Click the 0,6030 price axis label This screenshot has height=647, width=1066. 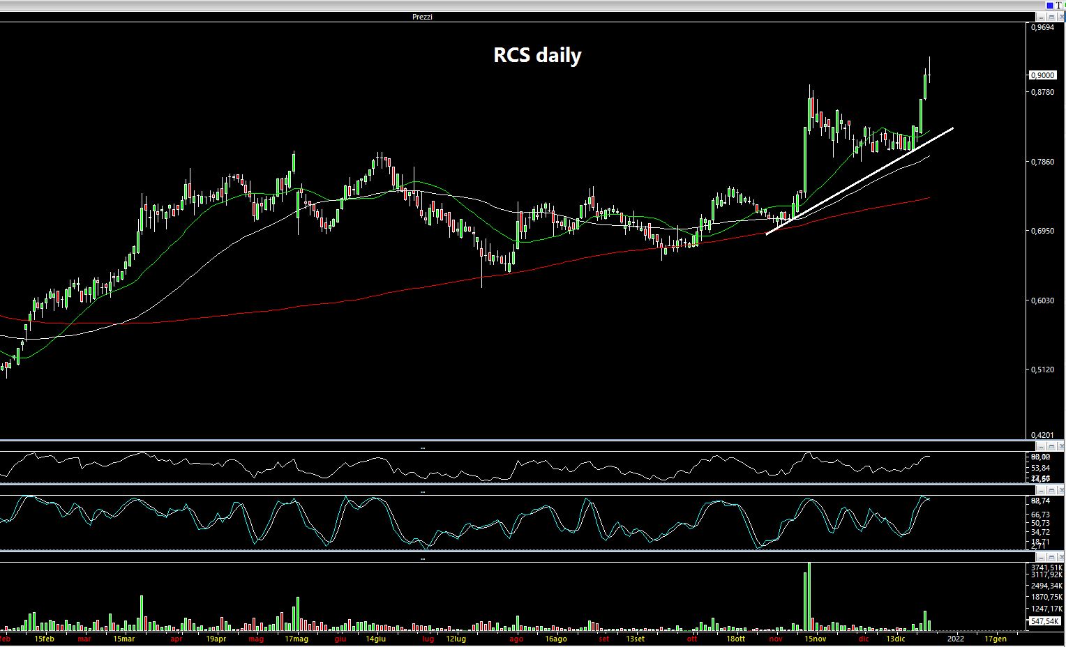click(1042, 300)
